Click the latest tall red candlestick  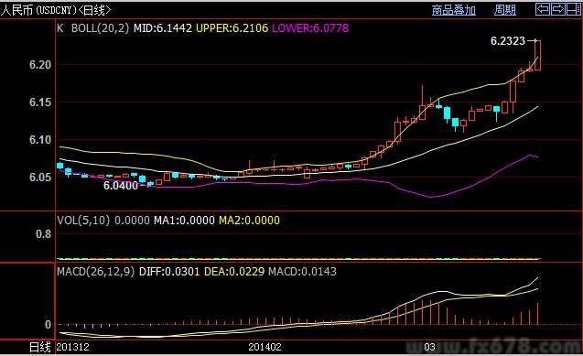(x=537, y=55)
